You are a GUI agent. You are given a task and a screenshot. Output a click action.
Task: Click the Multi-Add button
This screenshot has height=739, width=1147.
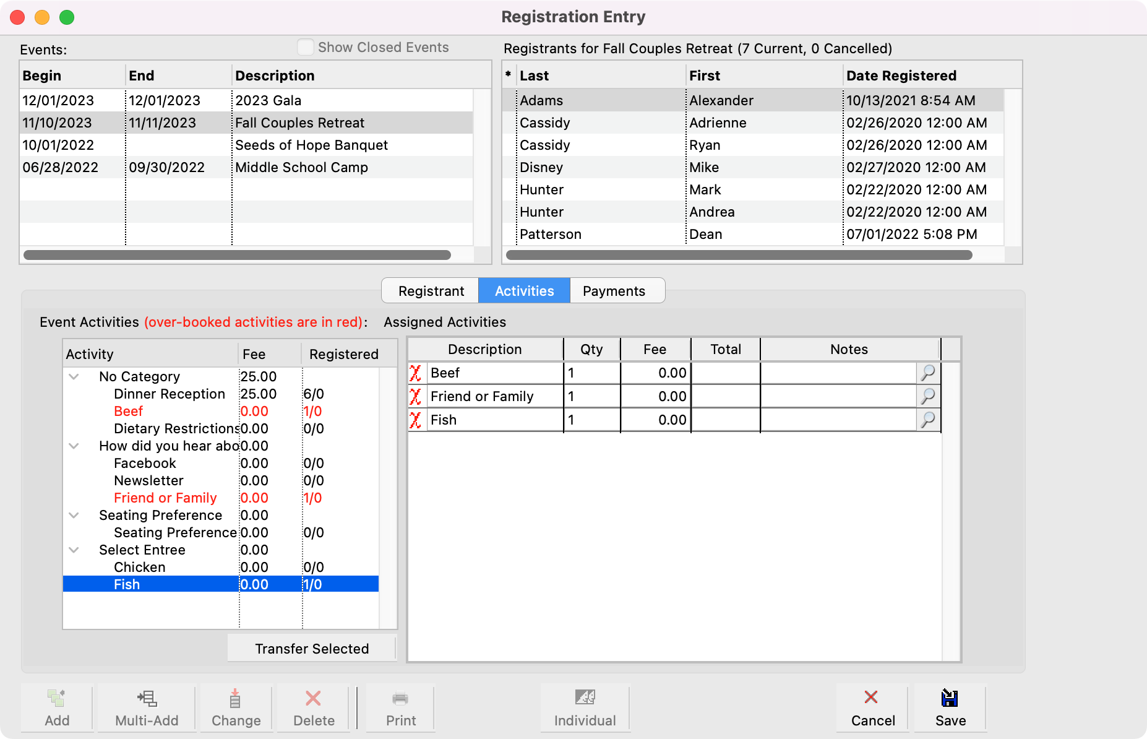click(x=147, y=708)
